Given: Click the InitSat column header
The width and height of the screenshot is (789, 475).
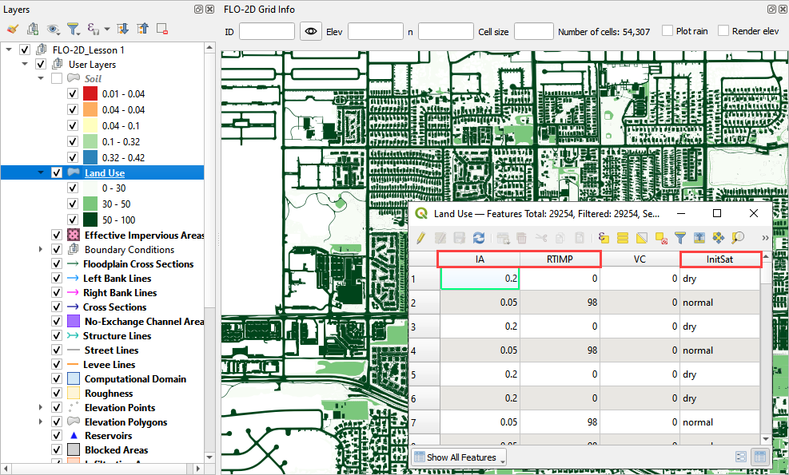Looking at the screenshot, I should point(720,259).
